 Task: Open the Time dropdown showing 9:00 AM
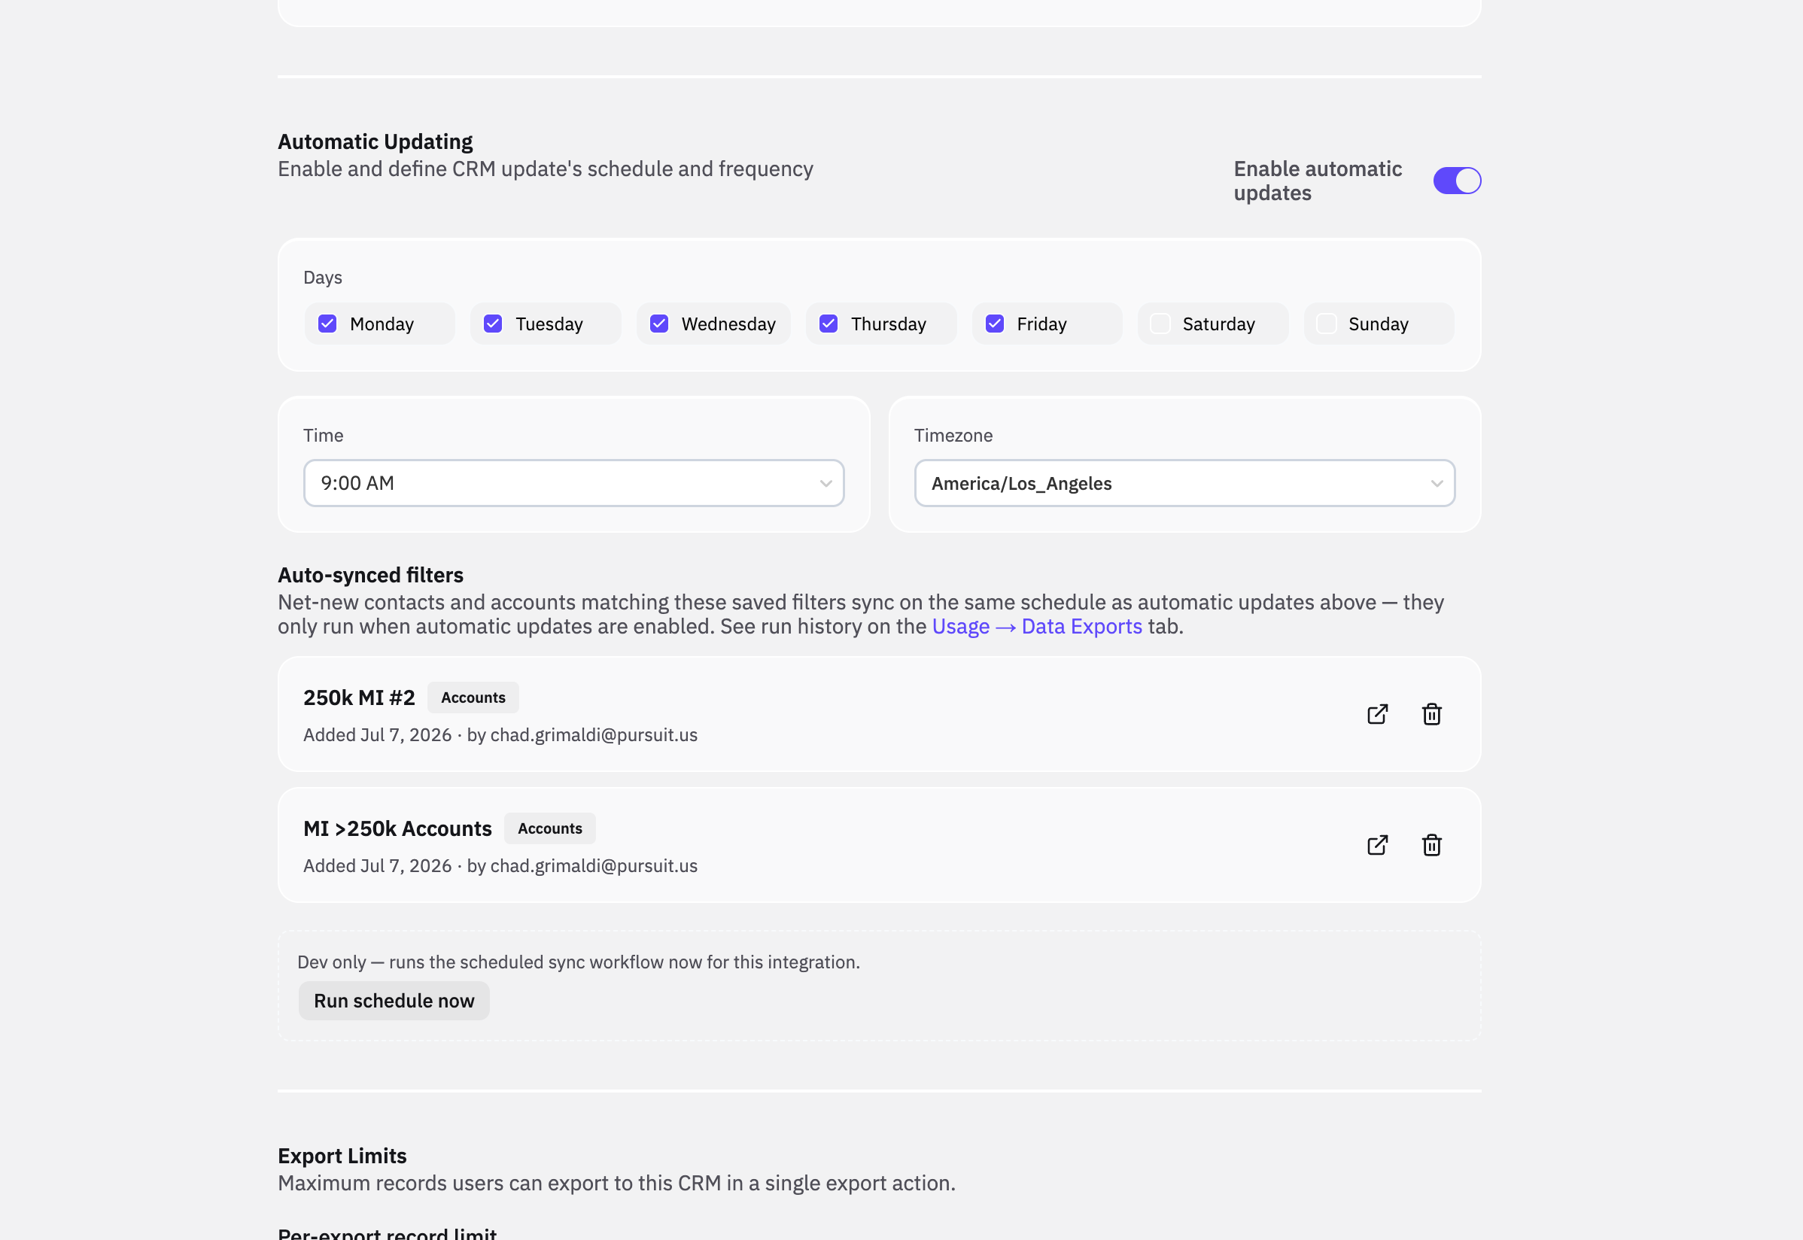click(x=574, y=483)
